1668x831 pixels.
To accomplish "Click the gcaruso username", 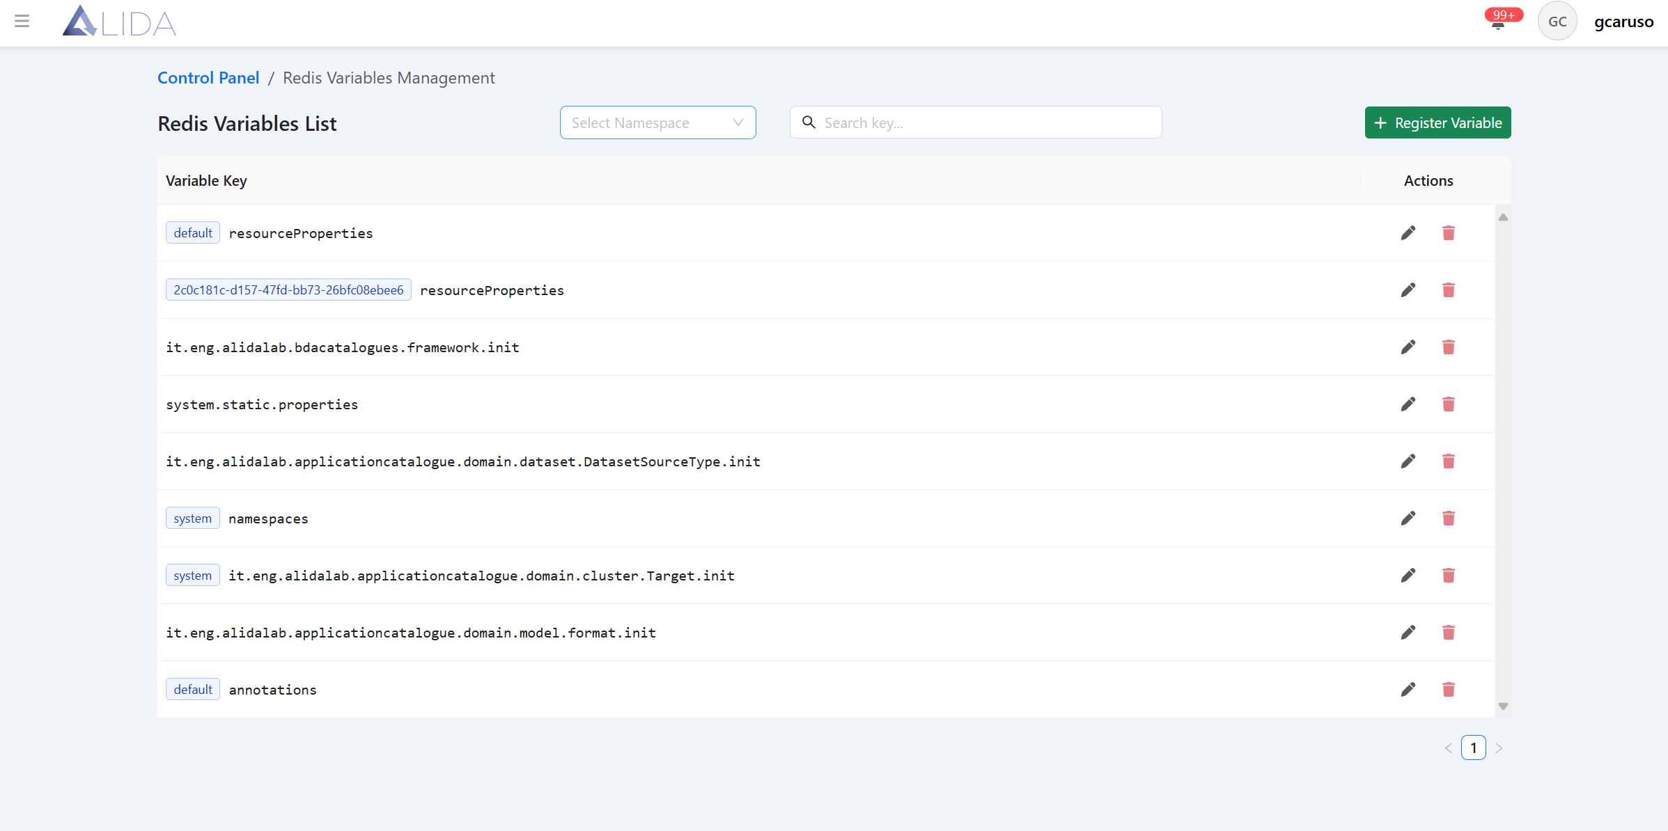I will pyautogui.click(x=1623, y=22).
